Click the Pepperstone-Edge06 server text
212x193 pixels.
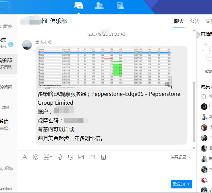click(117, 94)
